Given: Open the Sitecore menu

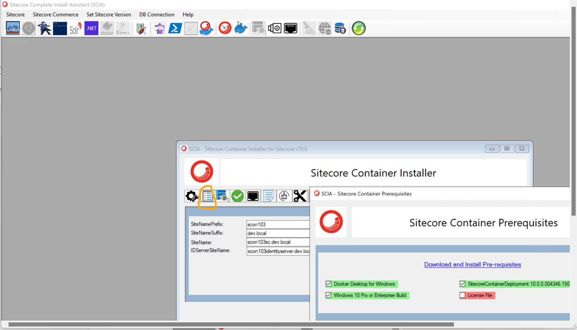Looking at the screenshot, I should [16, 14].
